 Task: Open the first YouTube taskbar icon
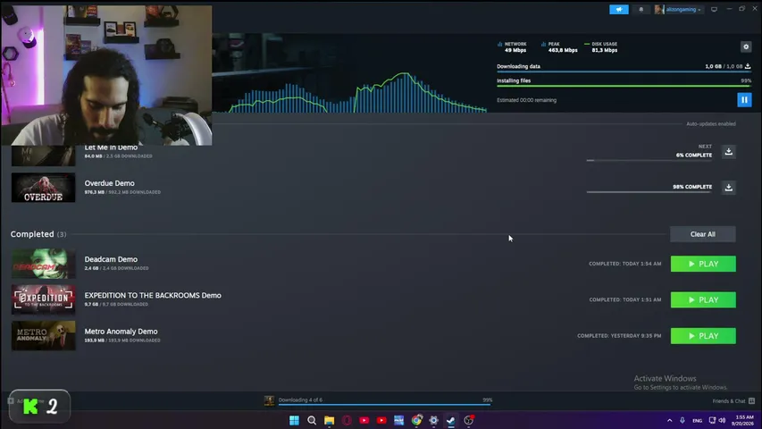(x=364, y=420)
